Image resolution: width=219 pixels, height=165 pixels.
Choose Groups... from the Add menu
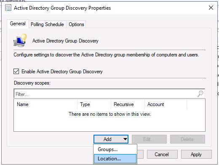point(115,149)
